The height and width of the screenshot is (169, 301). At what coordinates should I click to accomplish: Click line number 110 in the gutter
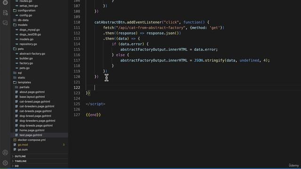coord(77,22)
